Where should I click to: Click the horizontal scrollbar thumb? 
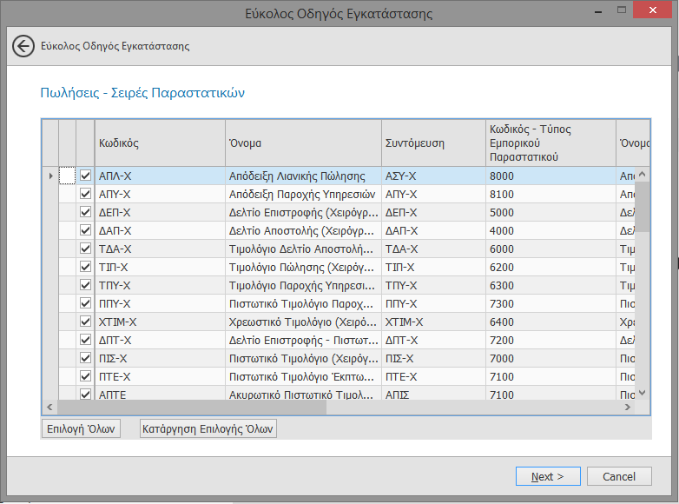191,407
